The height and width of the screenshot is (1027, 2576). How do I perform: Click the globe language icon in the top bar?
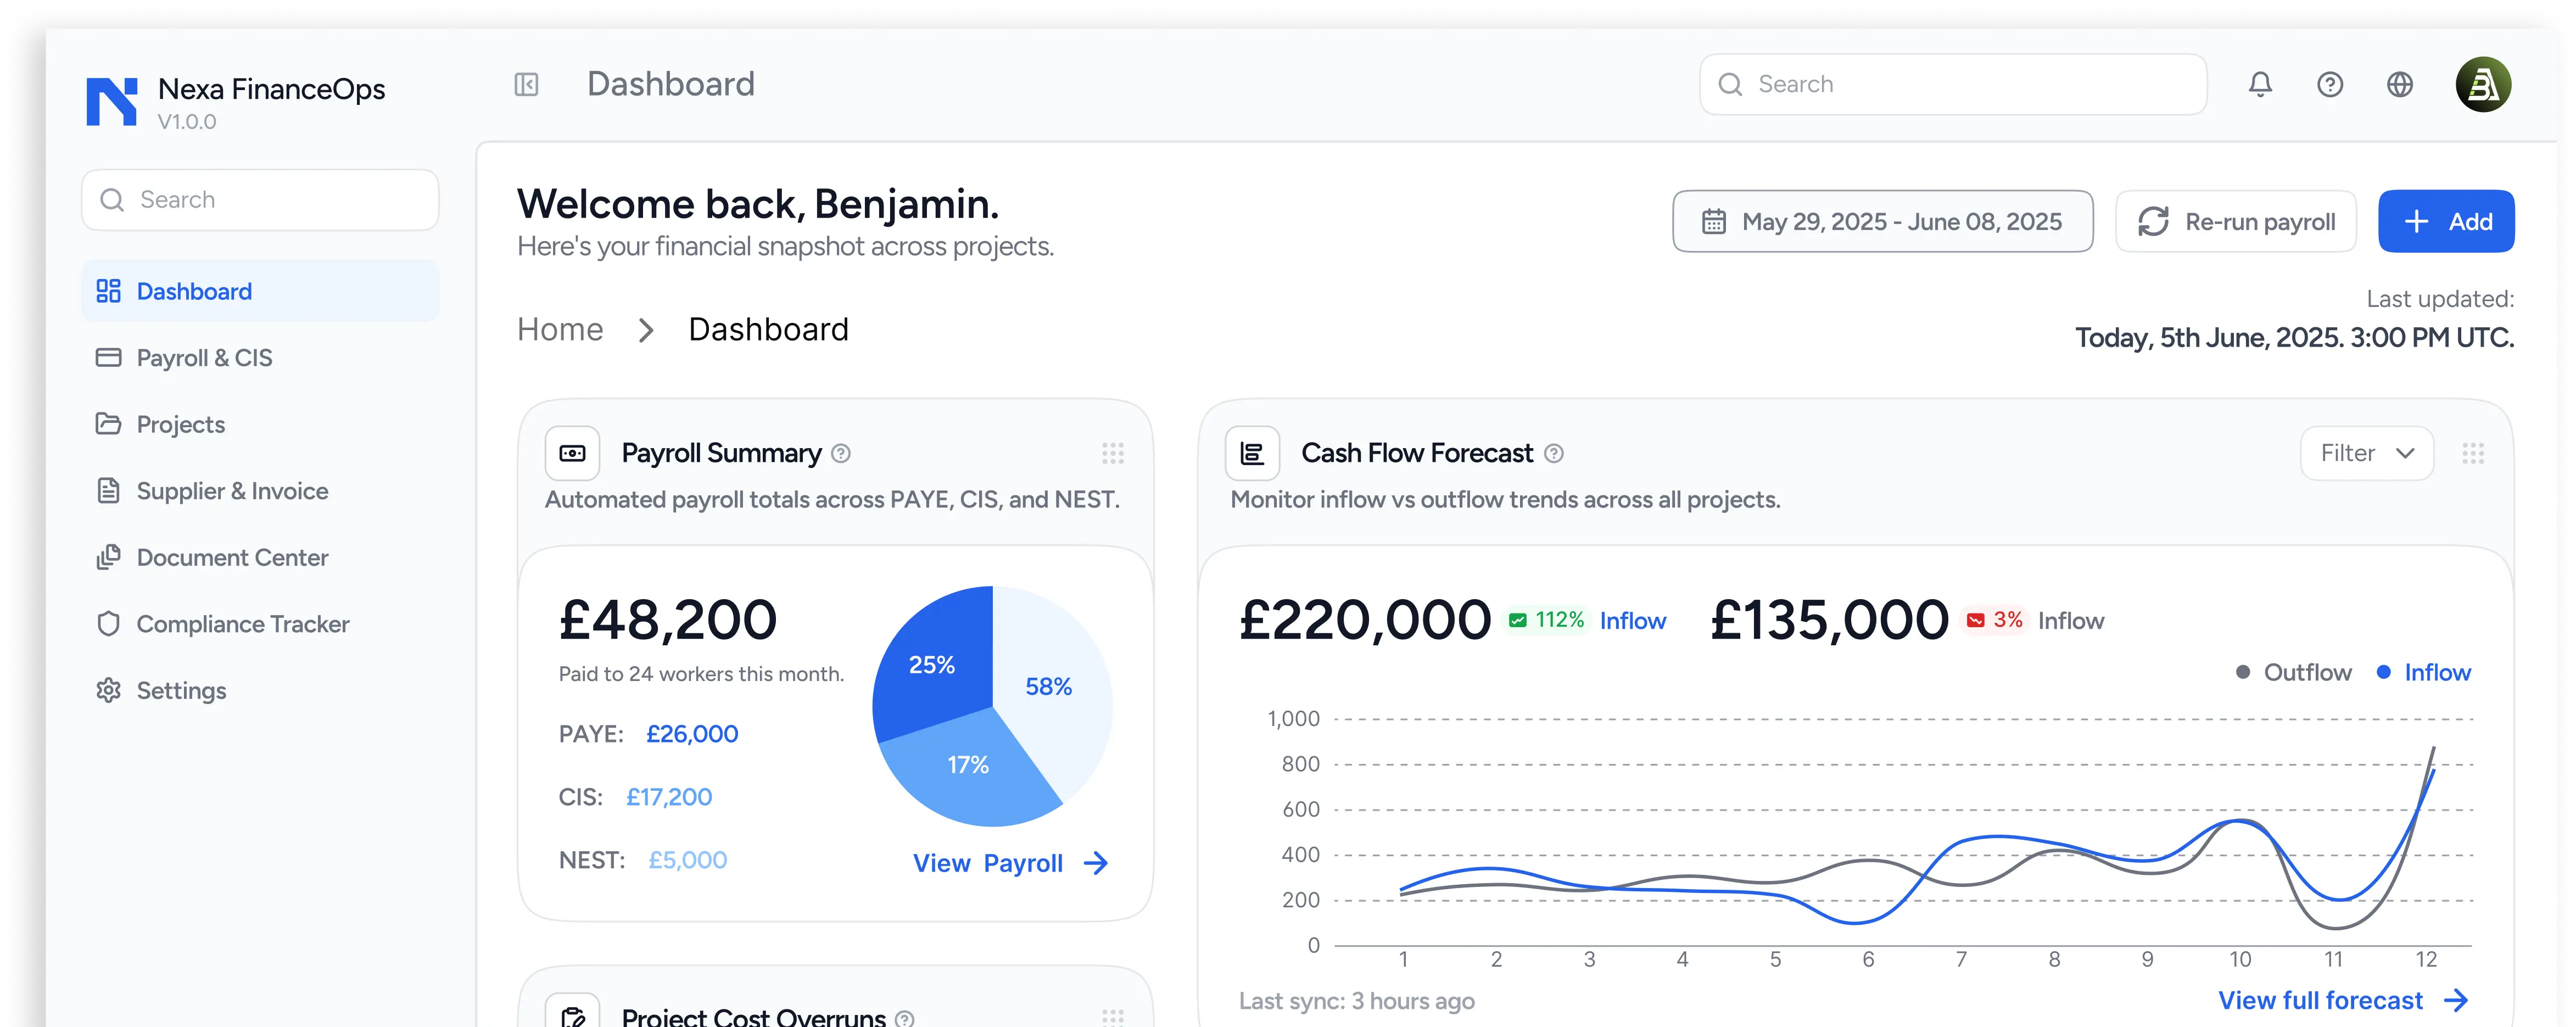pyautogui.click(x=2400, y=84)
